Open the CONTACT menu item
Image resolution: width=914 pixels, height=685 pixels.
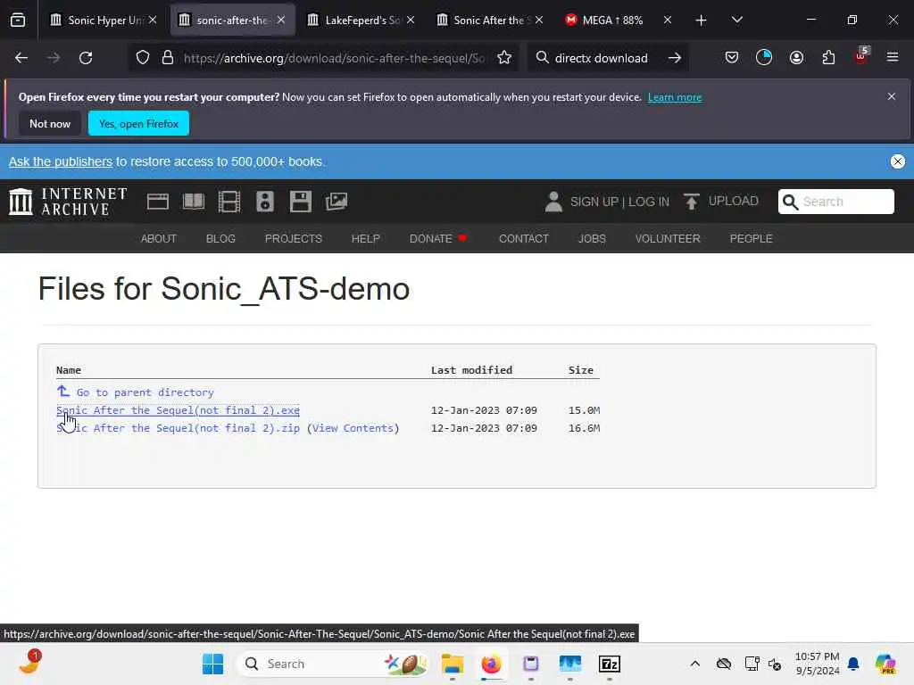[523, 239]
